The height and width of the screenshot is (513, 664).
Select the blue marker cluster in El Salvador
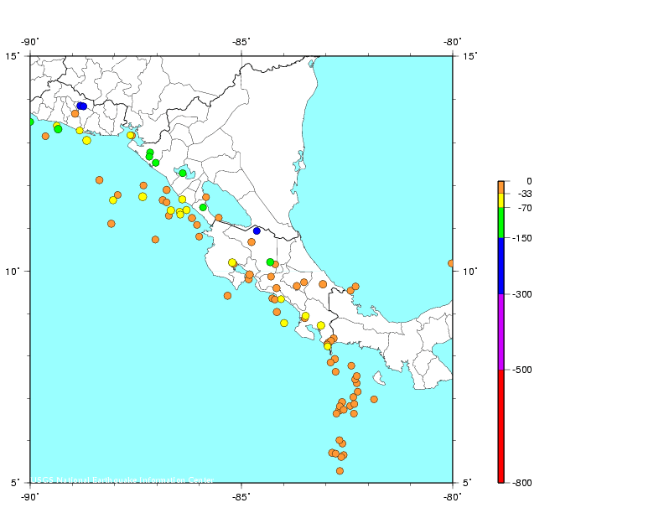(x=81, y=106)
